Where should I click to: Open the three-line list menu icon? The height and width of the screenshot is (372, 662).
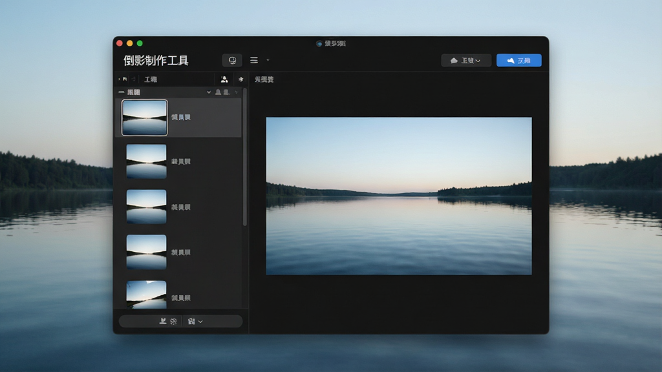(x=253, y=60)
